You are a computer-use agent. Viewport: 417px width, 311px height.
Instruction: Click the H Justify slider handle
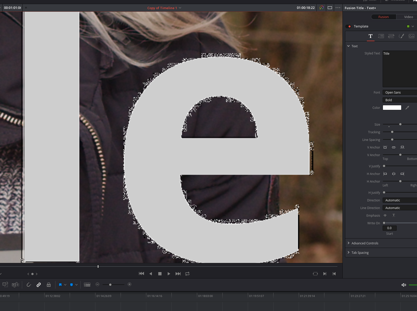(384, 192)
